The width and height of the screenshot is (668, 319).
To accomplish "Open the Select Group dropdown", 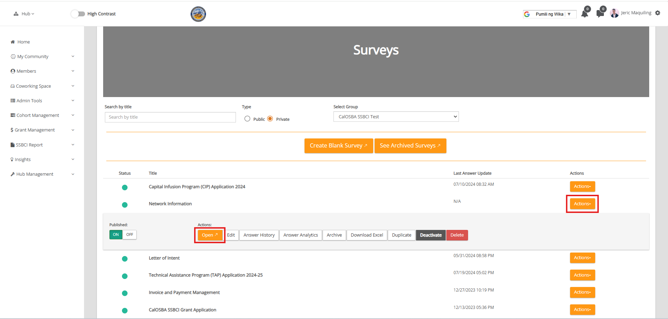I will click(x=396, y=117).
